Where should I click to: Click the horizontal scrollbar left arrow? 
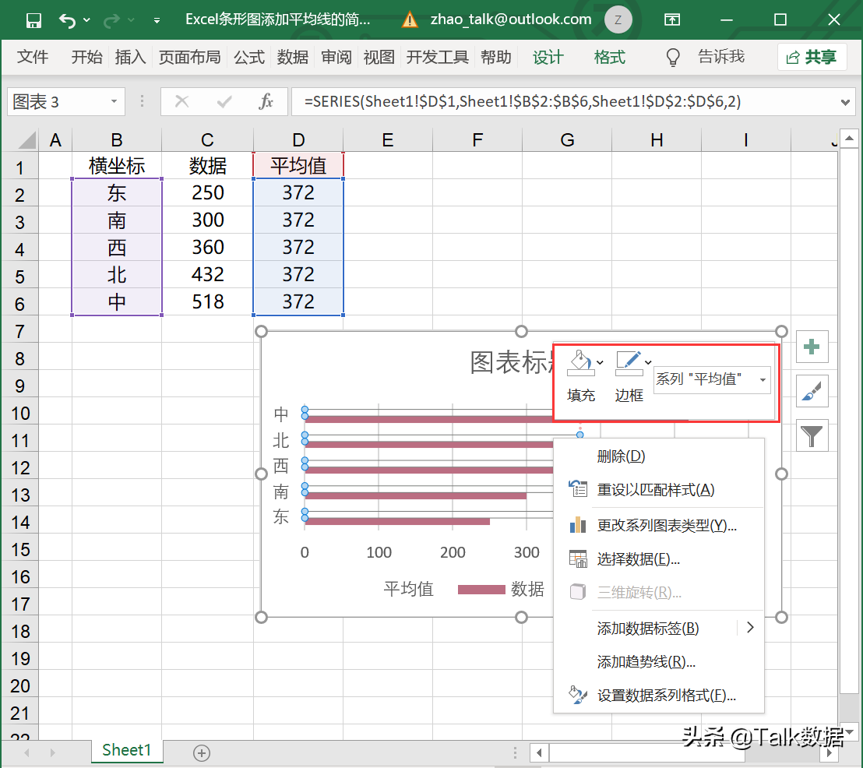[x=539, y=752]
